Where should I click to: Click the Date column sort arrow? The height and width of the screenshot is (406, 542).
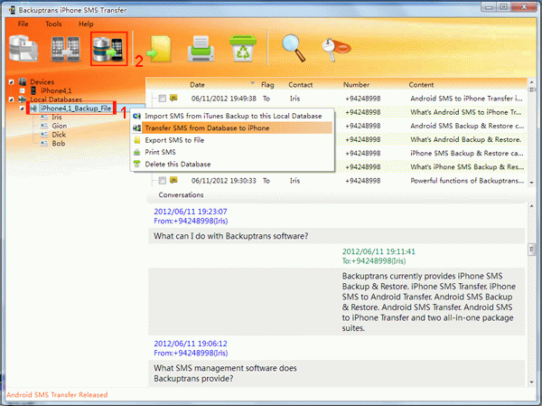(x=253, y=83)
